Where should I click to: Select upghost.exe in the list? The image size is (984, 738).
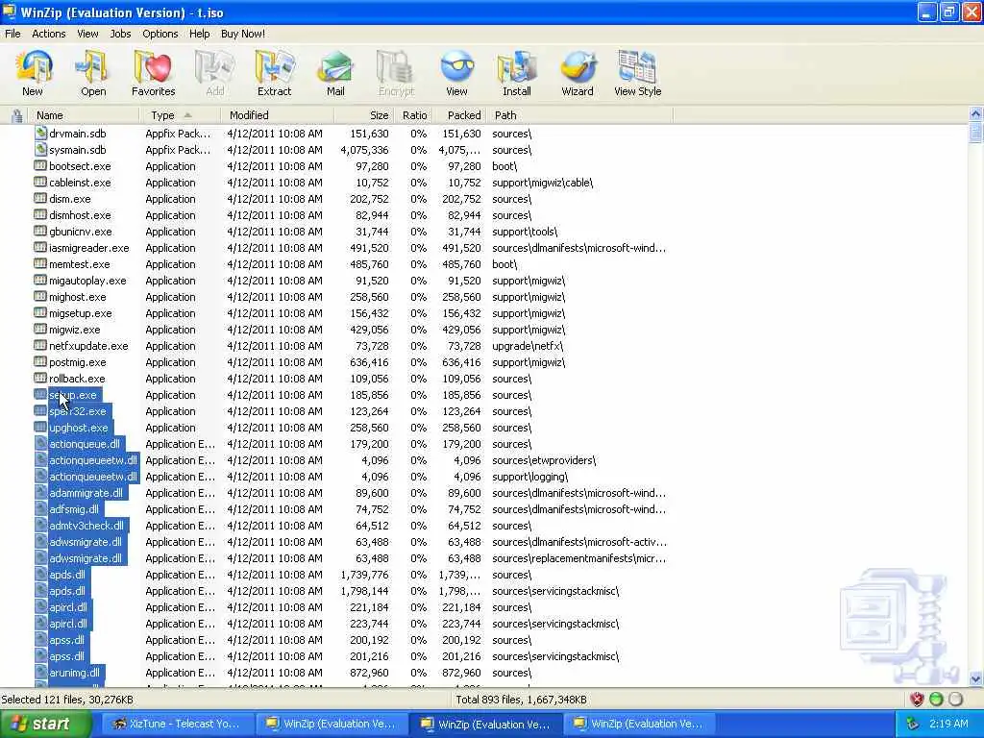click(79, 428)
